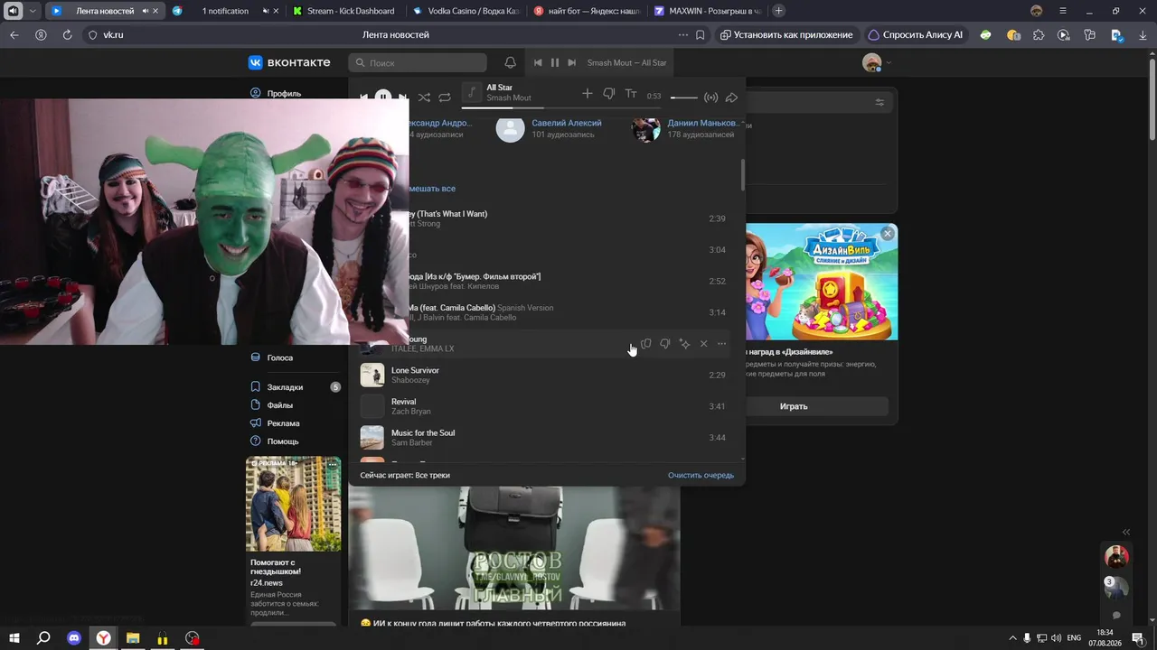Open the feed filter settings icon
The width and height of the screenshot is (1157, 650).
880,103
